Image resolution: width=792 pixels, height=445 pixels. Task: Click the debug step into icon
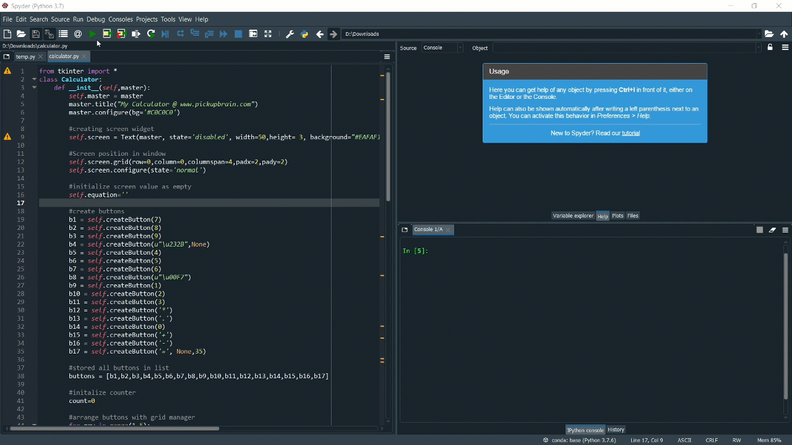point(195,34)
